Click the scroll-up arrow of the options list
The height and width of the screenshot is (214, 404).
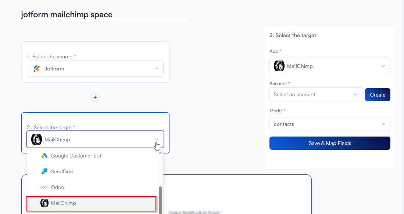click(x=160, y=153)
